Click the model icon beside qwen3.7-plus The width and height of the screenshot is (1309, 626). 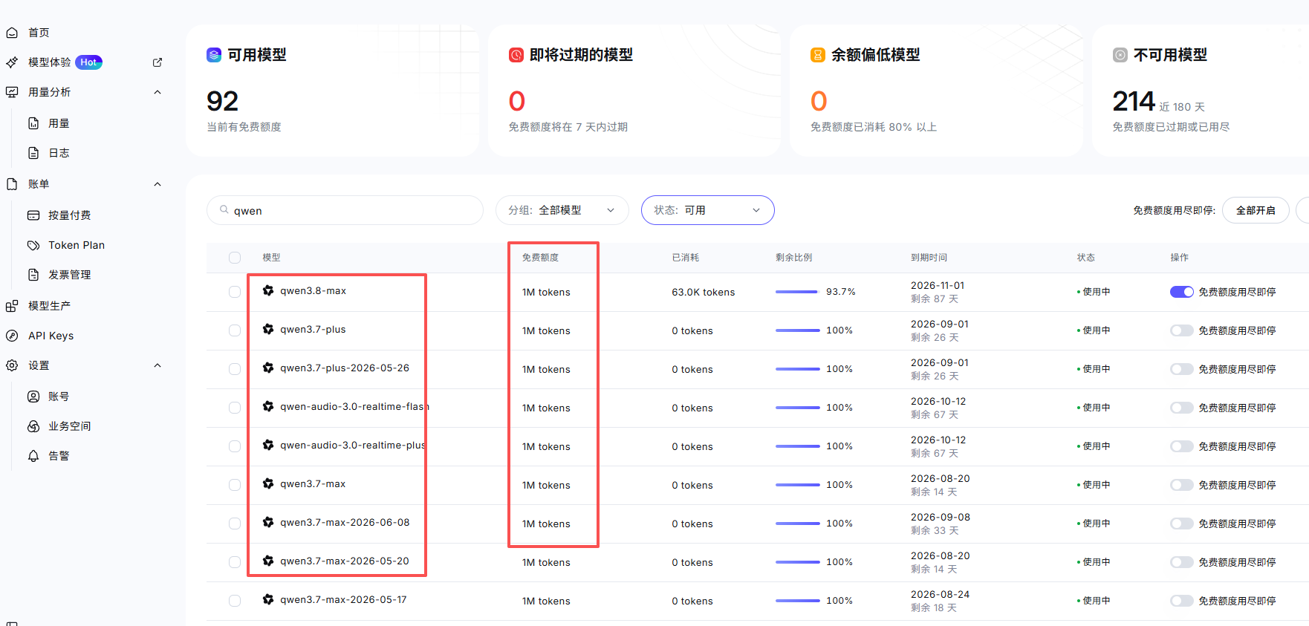(268, 330)
